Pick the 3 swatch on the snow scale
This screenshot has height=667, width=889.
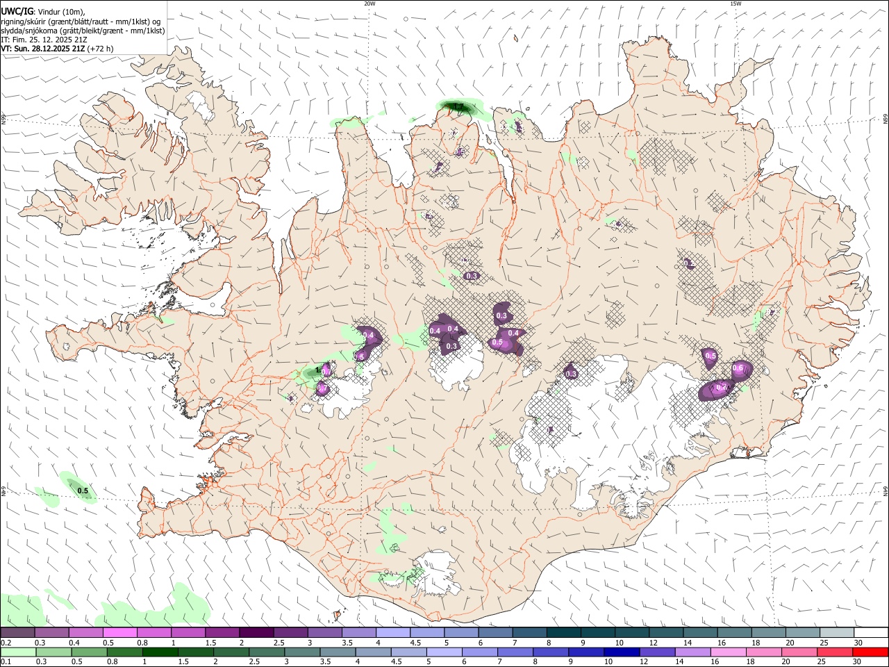point(324,632)
